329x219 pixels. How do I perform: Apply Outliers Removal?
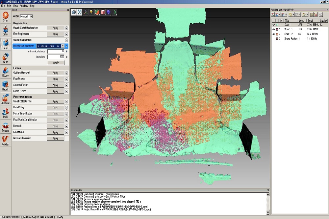tap(55, 73)
